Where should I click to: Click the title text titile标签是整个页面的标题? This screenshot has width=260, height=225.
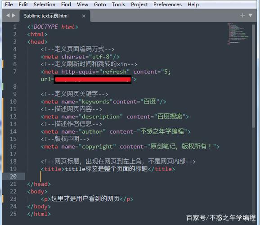point(106,169)
